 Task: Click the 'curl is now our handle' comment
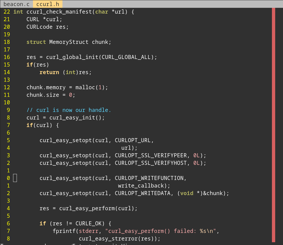pyautogui.click(x=69, y=110)
